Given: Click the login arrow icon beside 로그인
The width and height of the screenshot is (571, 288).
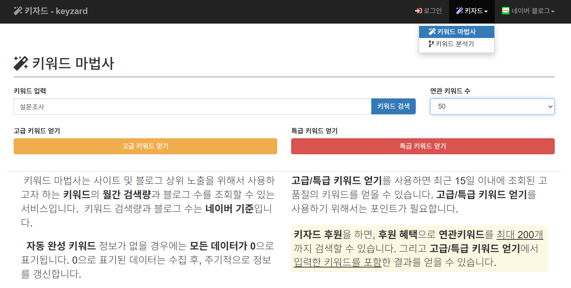Looking at the screenshot, I should click(x=419, y=11).
